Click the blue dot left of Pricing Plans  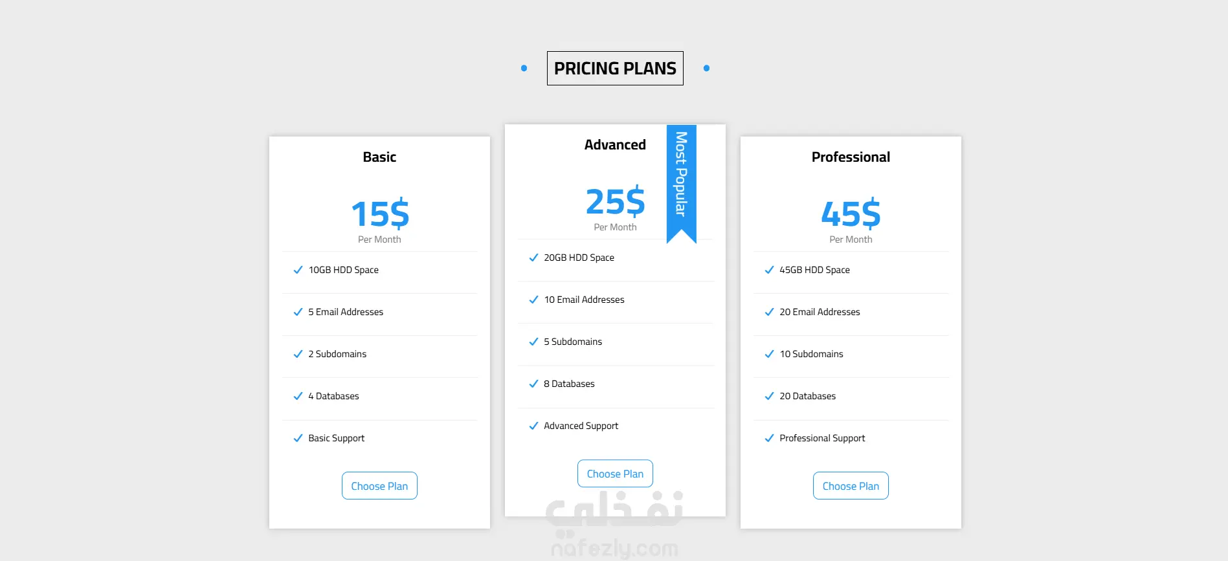click(524, 68)
